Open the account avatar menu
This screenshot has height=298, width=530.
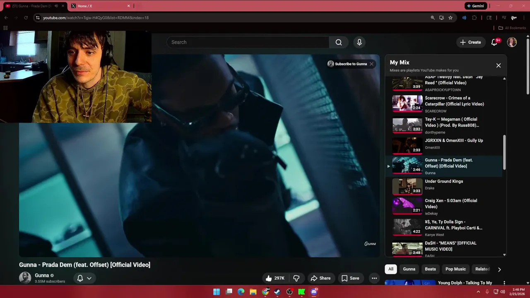(x=512, y=42)
